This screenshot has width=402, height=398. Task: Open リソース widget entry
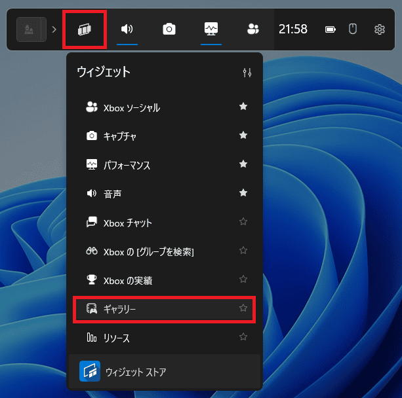(x=116, y=338)
